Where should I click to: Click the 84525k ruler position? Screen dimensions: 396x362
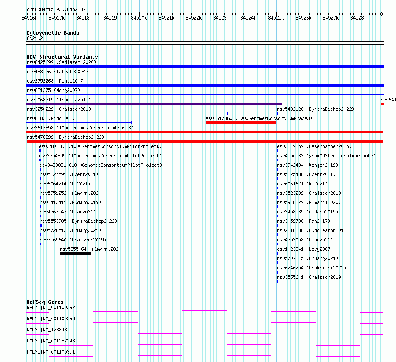click(x=276, y=18)
